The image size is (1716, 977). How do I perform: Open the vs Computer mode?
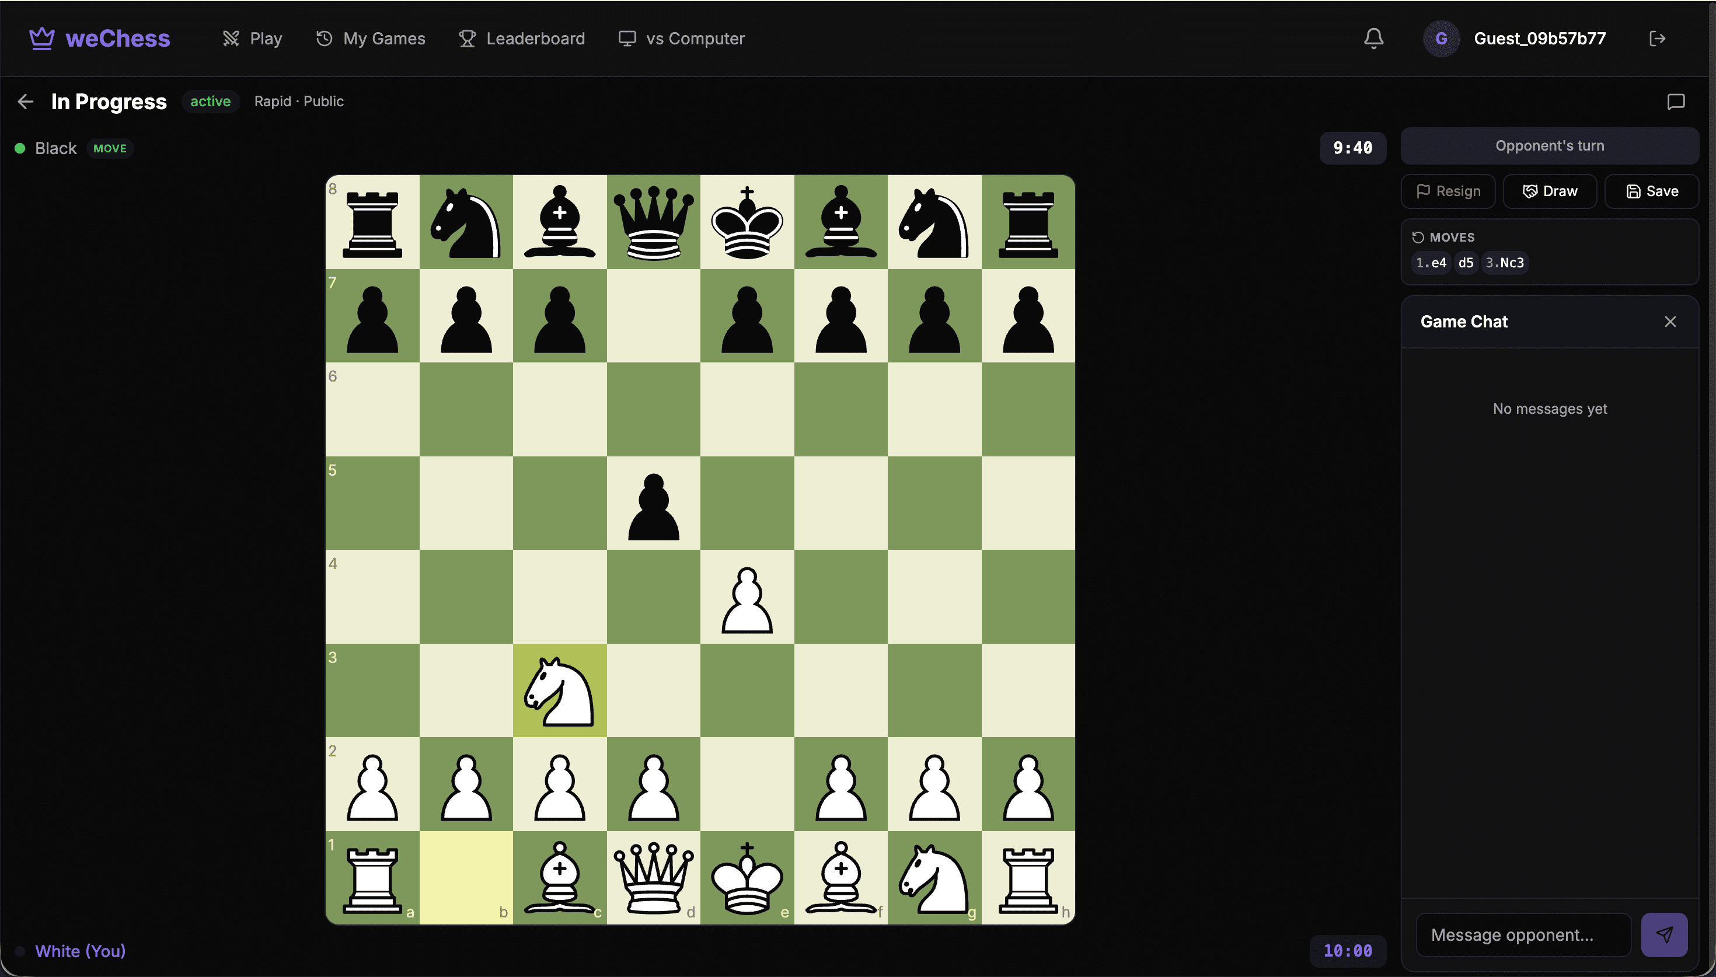pyautogui.click(x=681, y=39)
